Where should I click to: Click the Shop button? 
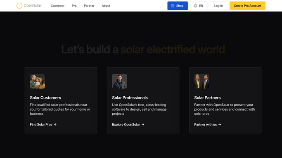click(x=178, y=6)
